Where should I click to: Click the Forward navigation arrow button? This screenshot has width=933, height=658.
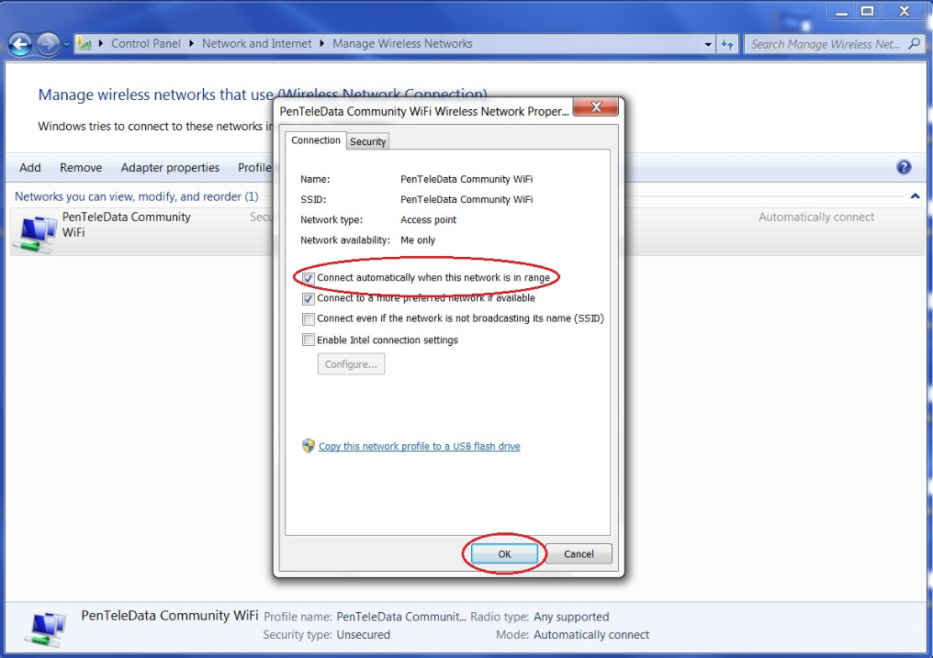coord(48,44)
